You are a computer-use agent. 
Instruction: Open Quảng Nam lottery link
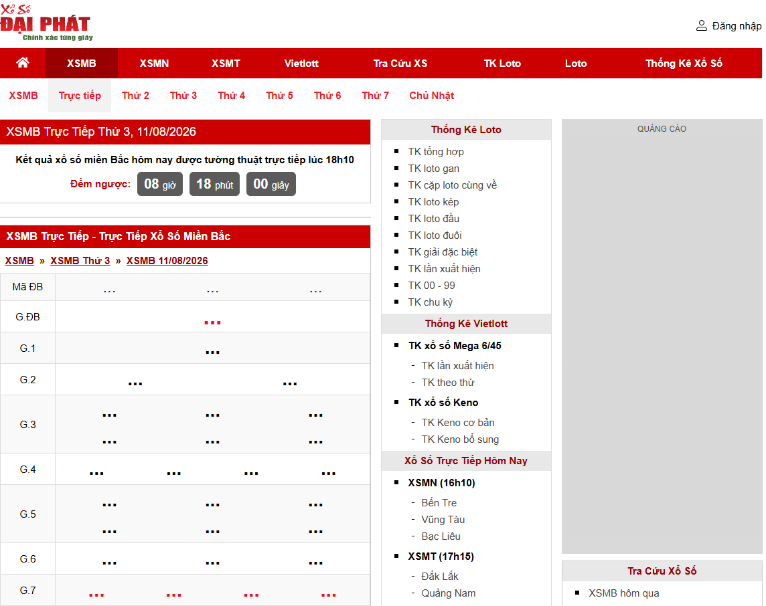coord(449,593)
